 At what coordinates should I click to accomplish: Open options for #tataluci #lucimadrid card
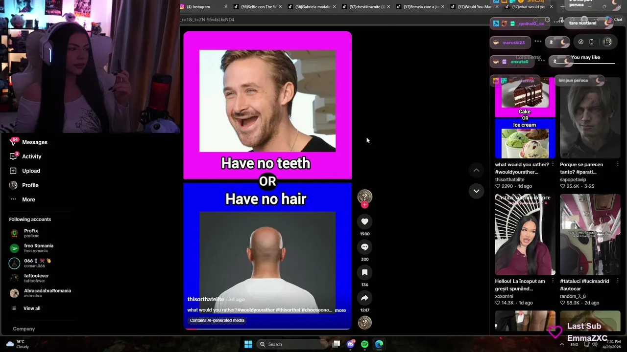[618, 281]
